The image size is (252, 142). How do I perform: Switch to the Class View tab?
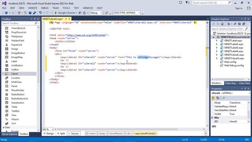244,83
